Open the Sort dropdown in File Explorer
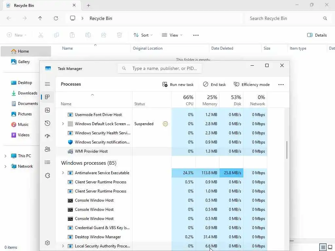Screen dimensions: 335x251 pos(143,35)
